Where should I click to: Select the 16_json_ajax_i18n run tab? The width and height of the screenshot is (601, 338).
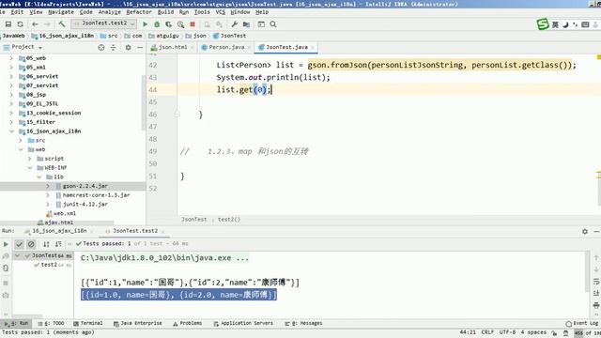(59, 231)
